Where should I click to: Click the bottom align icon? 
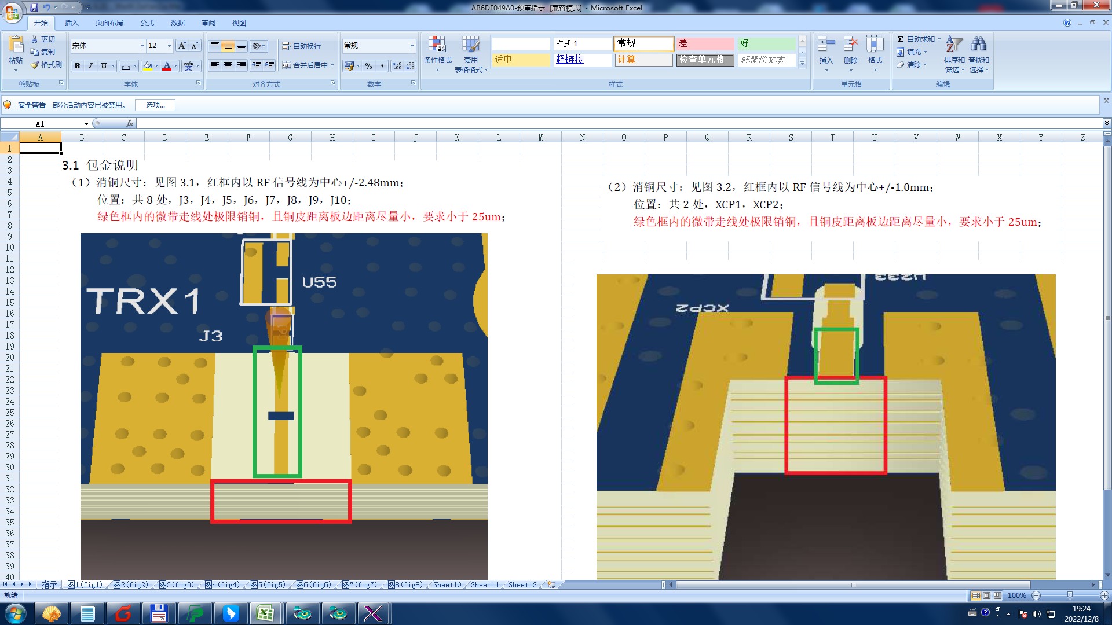coord(242,46)
